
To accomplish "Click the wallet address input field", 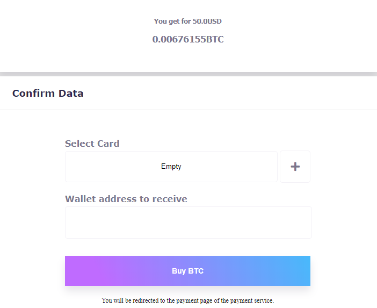I will click(188, 223).
